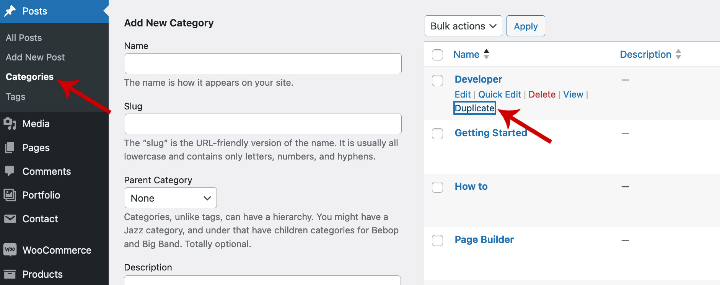Viewport: 720px width, 285px height.
Task: Check the Getting Started category checkbox
Action: [437, 134]
